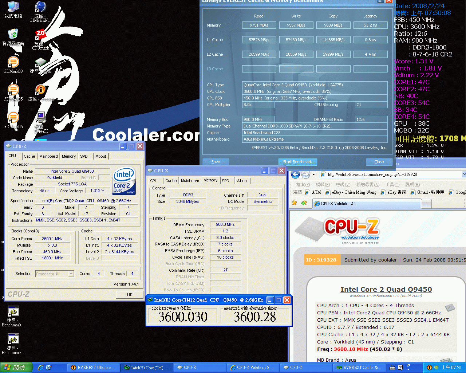This screenshot has width=466, height=373.
Task: Click the EVEREST info tray icon
Action: pyautogui.click(x=430, y=368)
